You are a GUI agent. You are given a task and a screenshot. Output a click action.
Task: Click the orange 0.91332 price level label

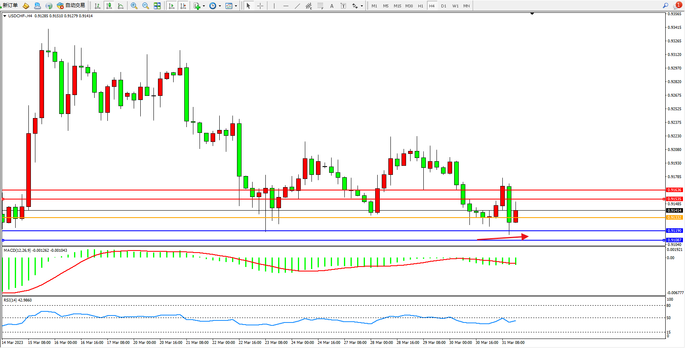pos(674,218)
